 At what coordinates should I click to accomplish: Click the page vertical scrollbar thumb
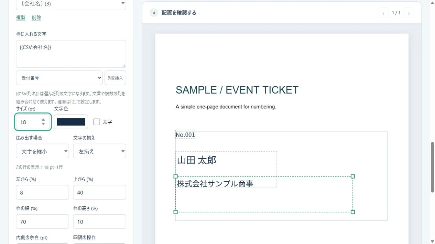432,167
